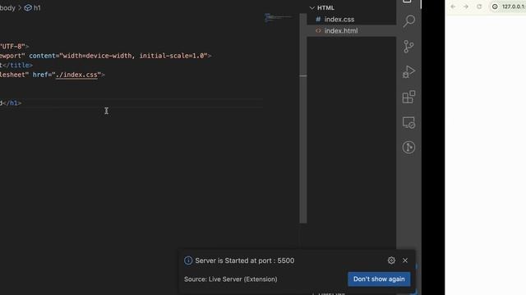Click the editor minimap preview
Viewport: 526px width, 295px height.
pyautogui.click(x=279, y=17)
